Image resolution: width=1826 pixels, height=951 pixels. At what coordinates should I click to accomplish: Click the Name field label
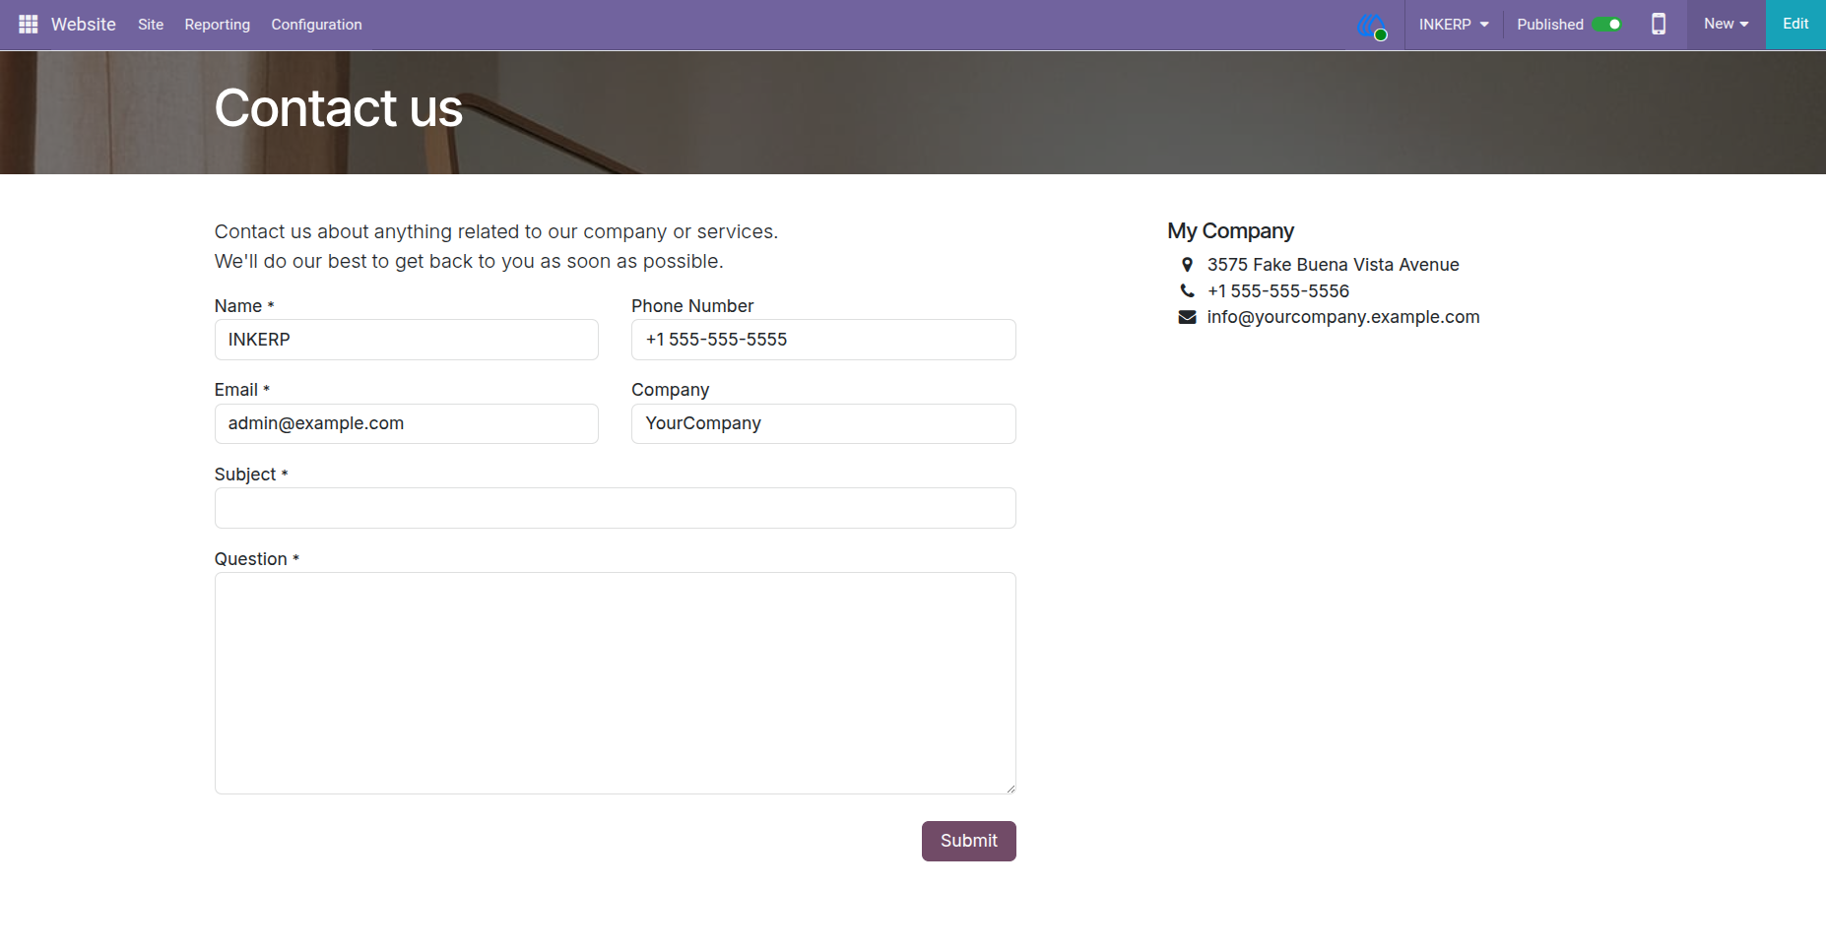(x=244, y=306)
